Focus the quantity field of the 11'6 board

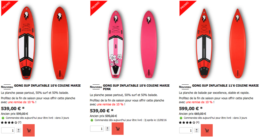tap(186, 130)
